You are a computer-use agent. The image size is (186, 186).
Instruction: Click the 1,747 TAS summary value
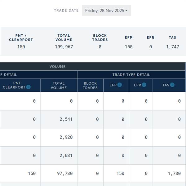tap(172, 47)
